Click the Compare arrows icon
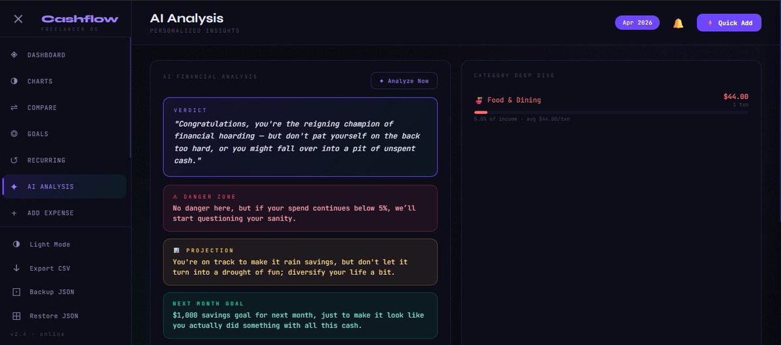The width and height of the screenshot is (781, 345). point(14,107)
